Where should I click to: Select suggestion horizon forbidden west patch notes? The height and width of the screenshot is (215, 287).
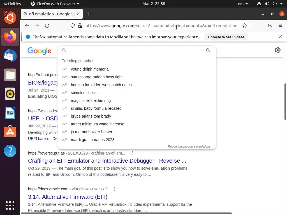(137, 85)
